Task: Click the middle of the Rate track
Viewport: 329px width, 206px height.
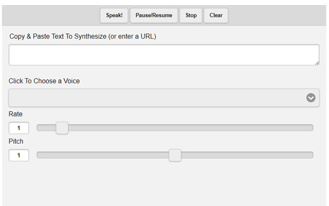Action: coord(175,128)
